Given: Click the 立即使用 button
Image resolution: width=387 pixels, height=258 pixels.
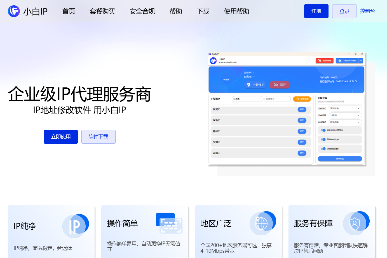Looking at the screenshot, I should coord(61,137).
